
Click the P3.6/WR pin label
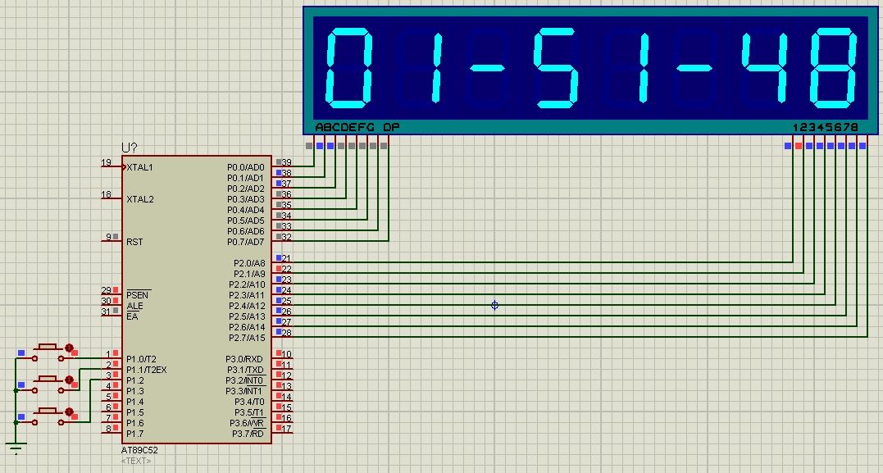247,424
